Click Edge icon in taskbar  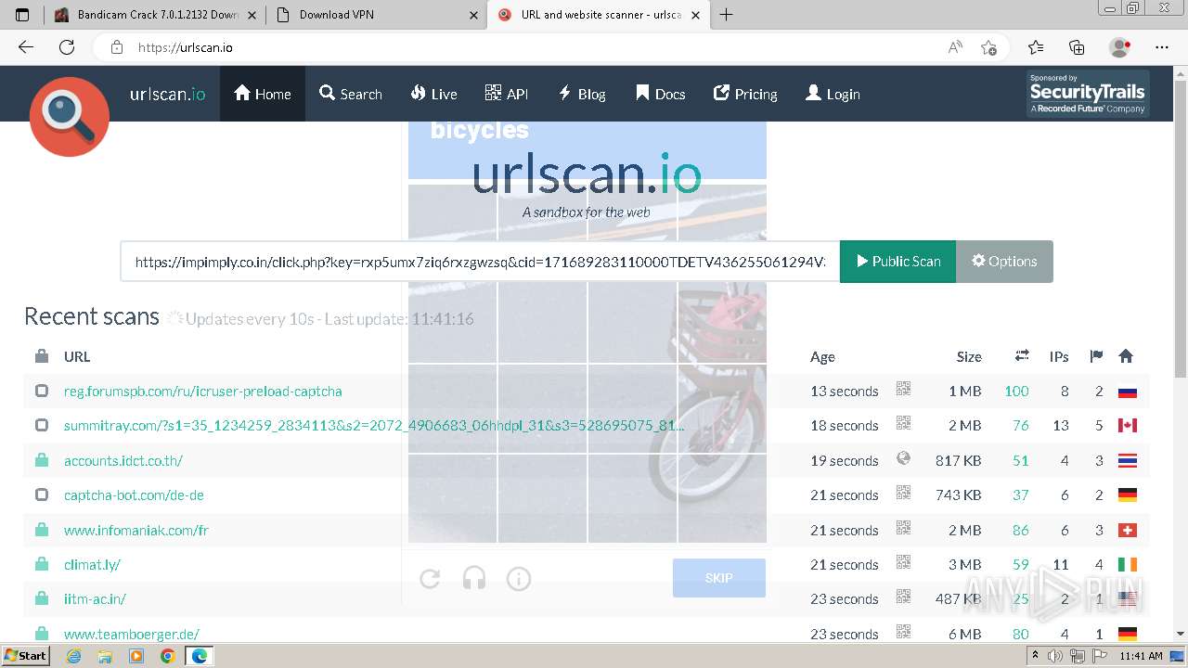coord(199,656)
